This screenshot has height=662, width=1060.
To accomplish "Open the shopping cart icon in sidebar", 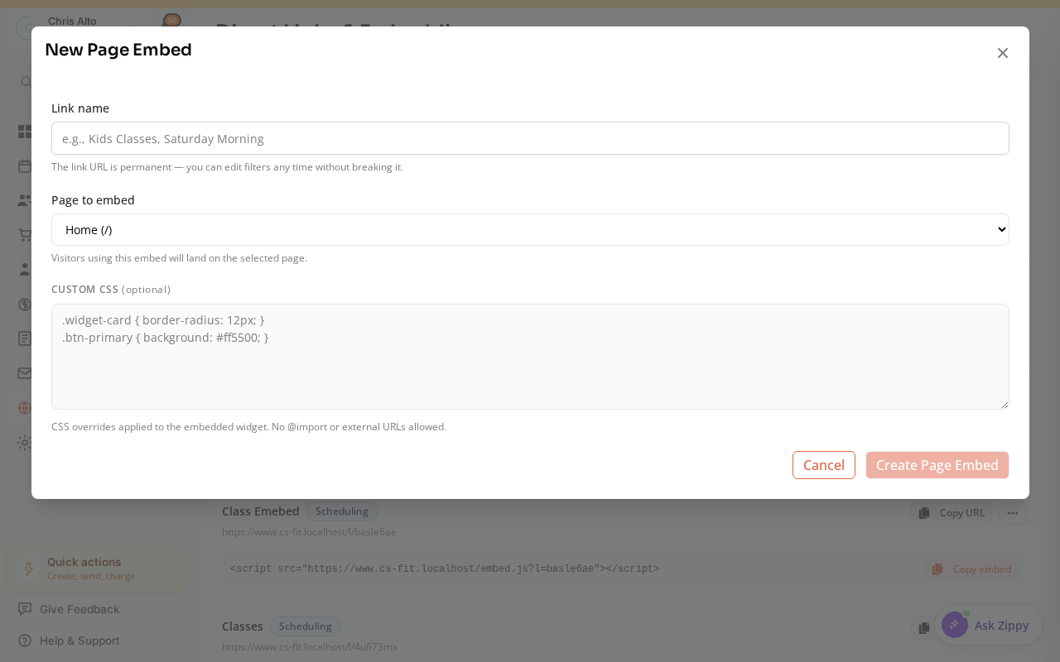I will click(25, 235).
